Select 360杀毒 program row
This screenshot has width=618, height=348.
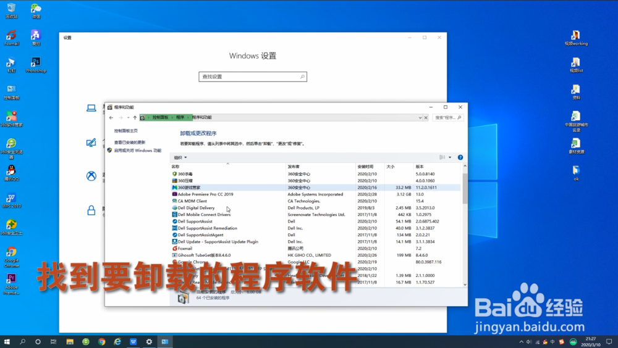pyautogui.click(x=315, y=174)
